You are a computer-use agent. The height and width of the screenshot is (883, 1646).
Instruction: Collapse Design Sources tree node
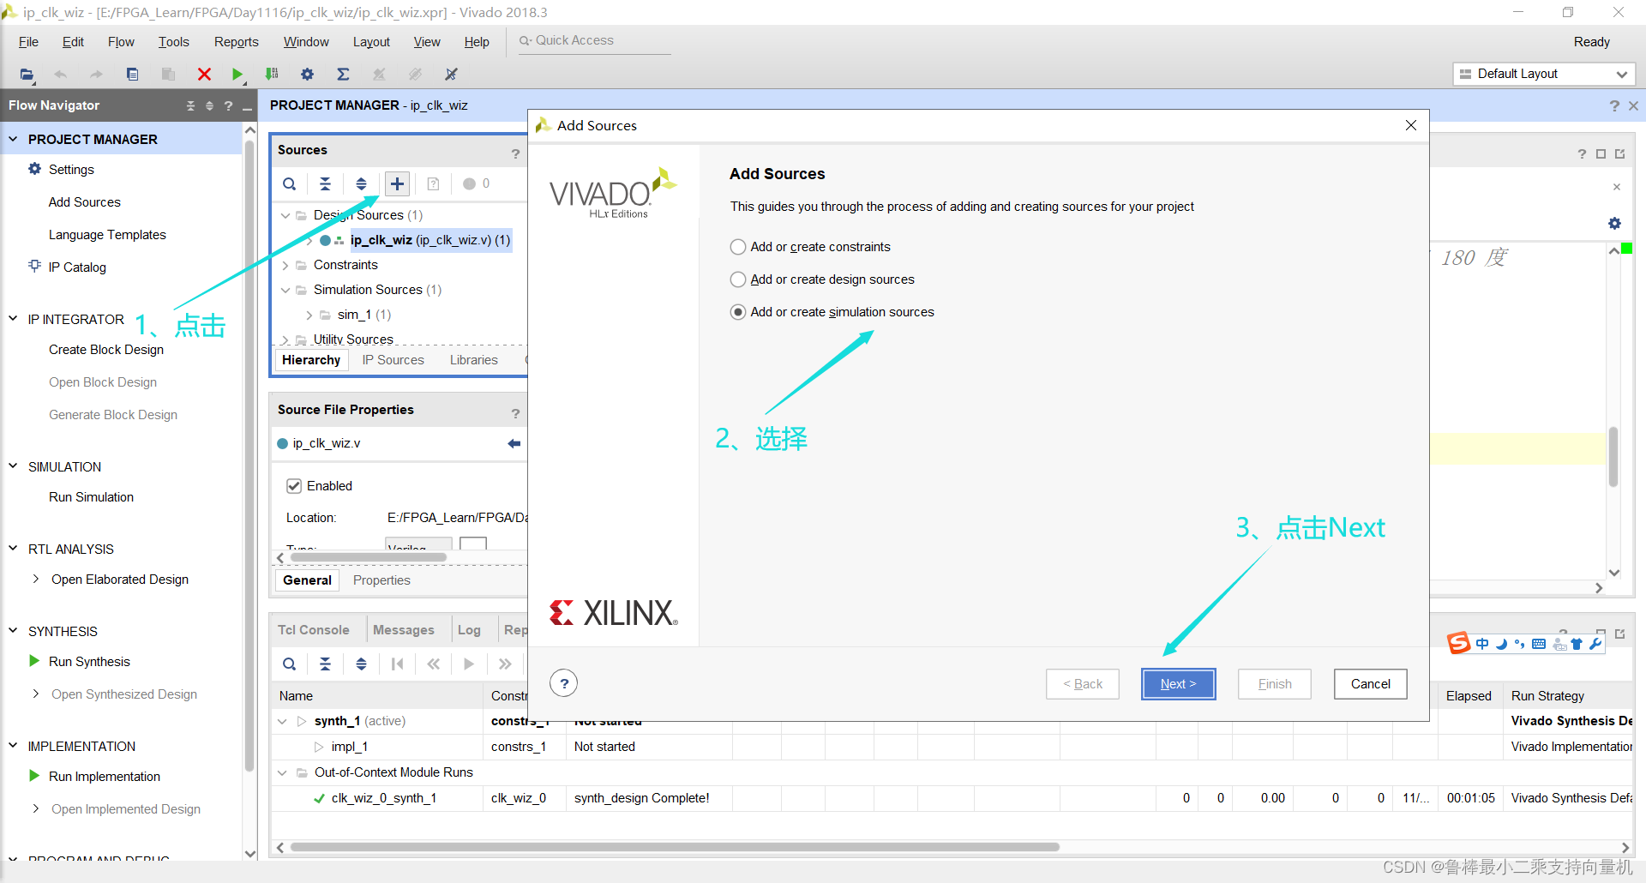pos(285,215)
